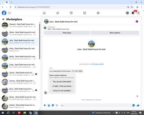Open the View buyer profile link

coord(98,64)
